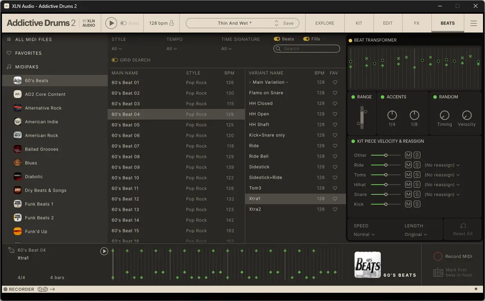Save the current preset
Screen dimensions: 485x301
(x=288, y=23)
